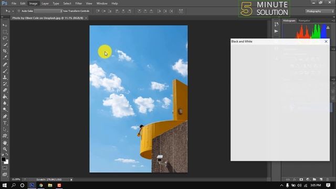Open the Histogram panel flyout menu
The height and width of the screenshot is (189, 336).
333,21
